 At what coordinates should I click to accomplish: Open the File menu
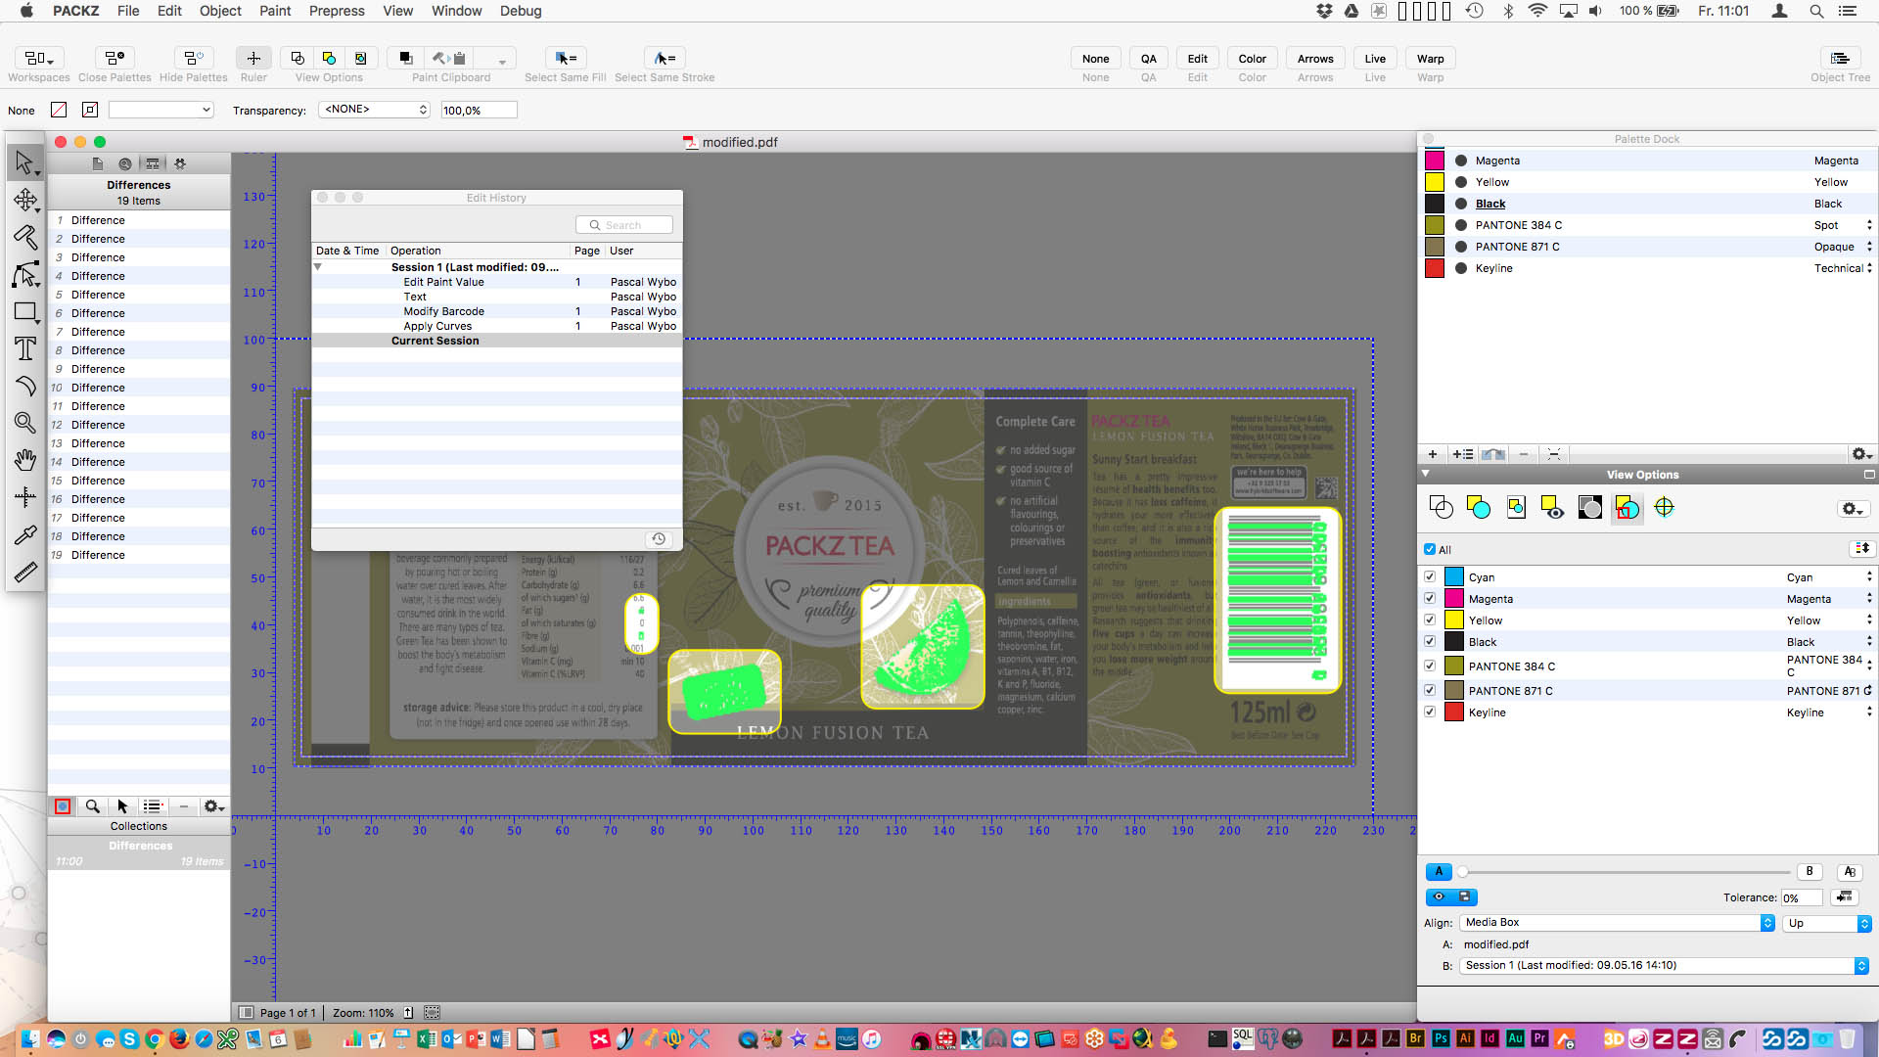point(128,11)
